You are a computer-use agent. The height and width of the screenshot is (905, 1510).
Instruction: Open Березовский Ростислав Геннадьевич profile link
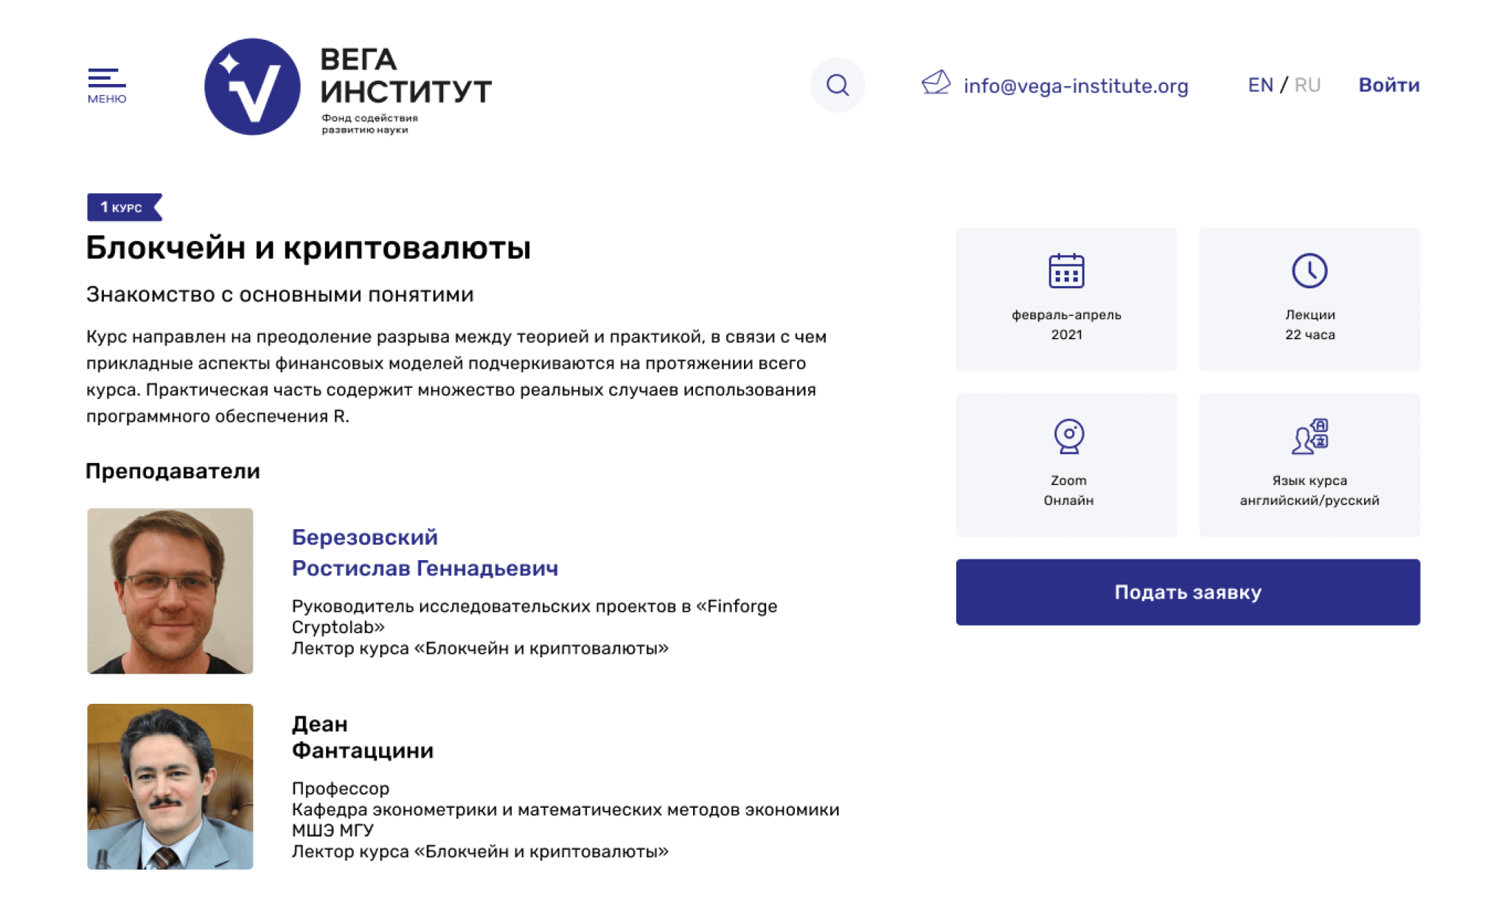click(x=424, y=553)
